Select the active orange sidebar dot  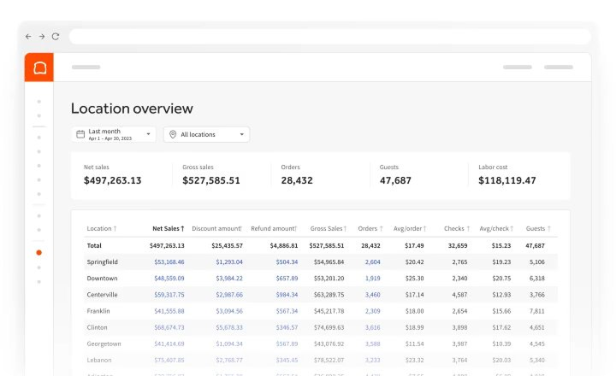38,252
